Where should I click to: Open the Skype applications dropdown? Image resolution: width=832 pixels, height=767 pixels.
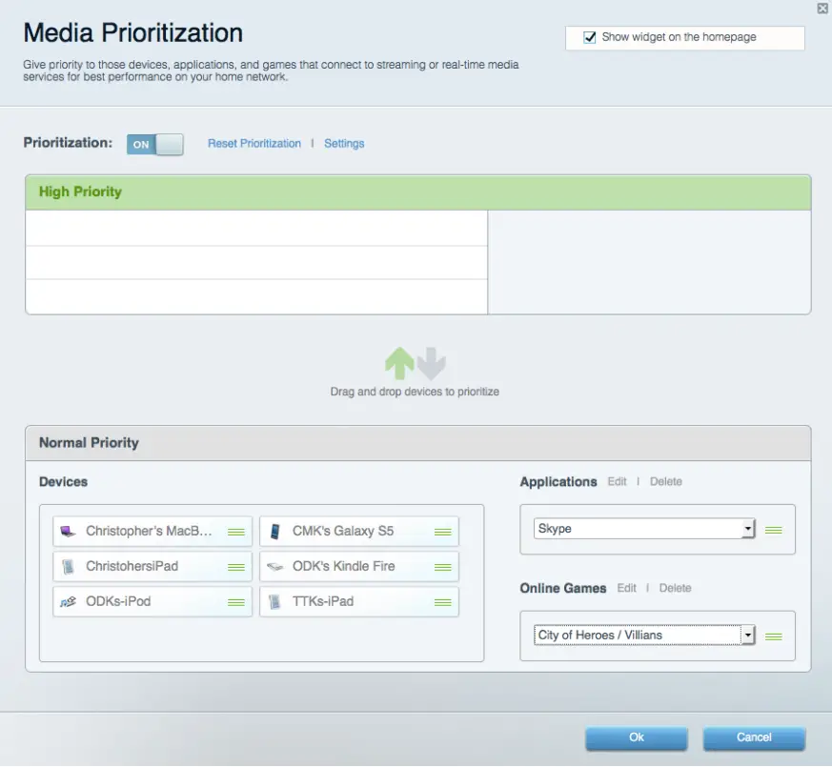[748, 527]
